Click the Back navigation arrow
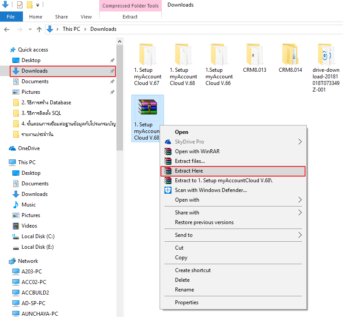This screenshot has width=343, height=317. tap(7, 29)
